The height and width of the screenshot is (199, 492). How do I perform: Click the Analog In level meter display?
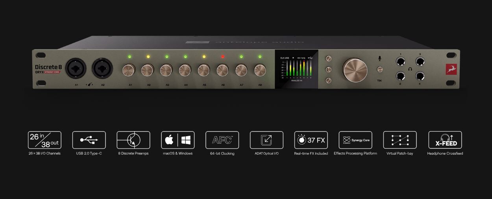point(296,69)
